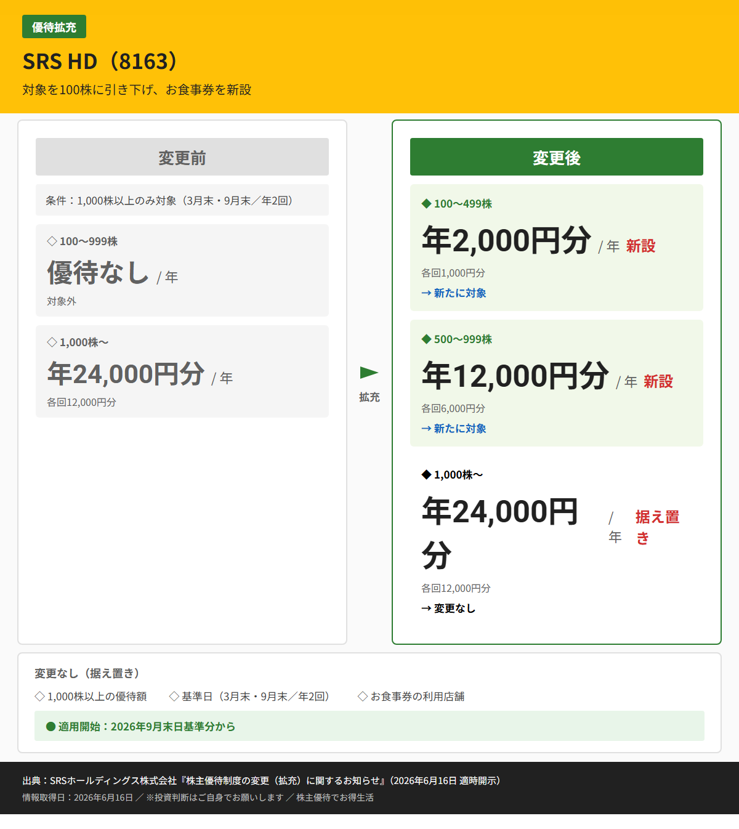Click 各回12,000円分 in 変更前 panel
Screen dimensions: 739x829
pyautogui.click(x=82, y=402)
